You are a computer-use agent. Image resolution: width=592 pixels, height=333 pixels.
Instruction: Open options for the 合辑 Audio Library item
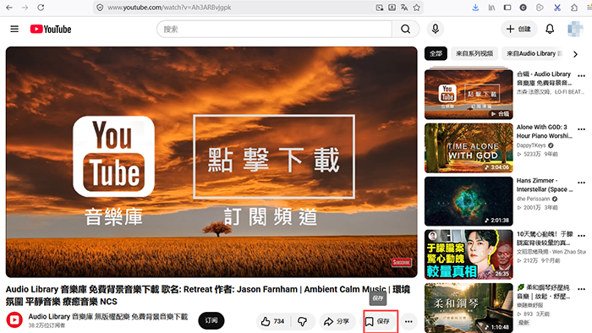pyautogui.click(x=582, y=76)
